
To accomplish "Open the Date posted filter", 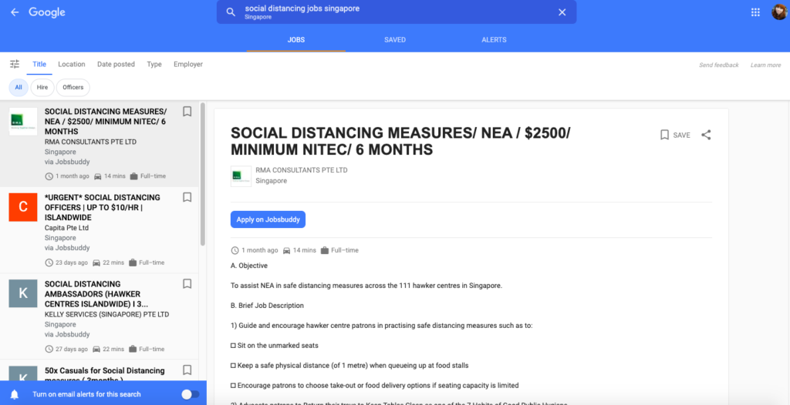I will click(116, 65).
